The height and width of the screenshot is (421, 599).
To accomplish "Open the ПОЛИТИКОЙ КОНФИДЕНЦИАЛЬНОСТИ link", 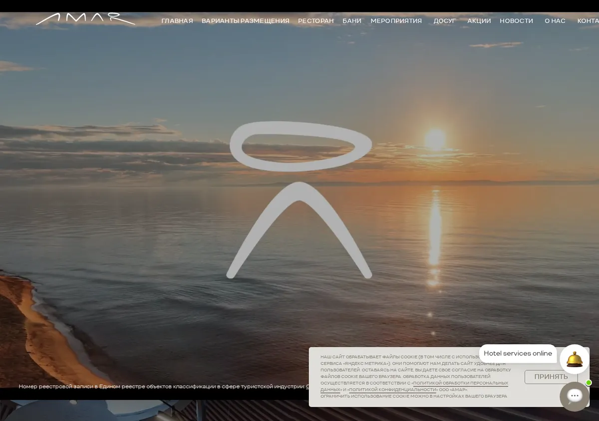I will (x=392, y=390).
